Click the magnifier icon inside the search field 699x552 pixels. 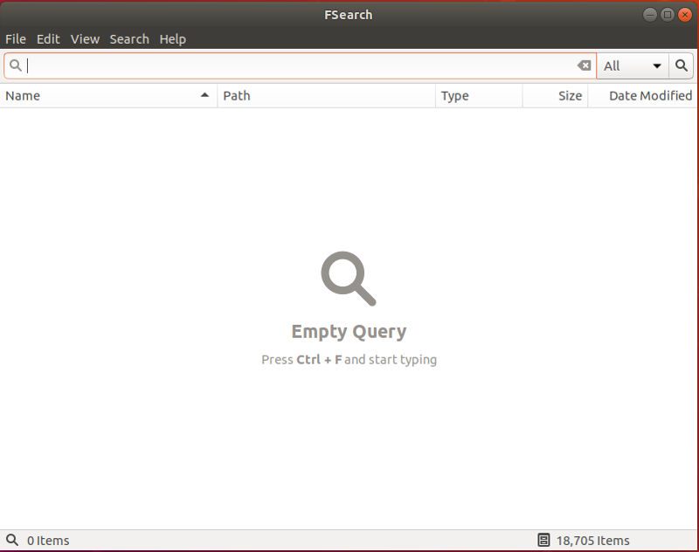(x=15, y=66)
